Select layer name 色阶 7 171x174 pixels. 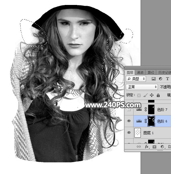click(x=162, y=110)
